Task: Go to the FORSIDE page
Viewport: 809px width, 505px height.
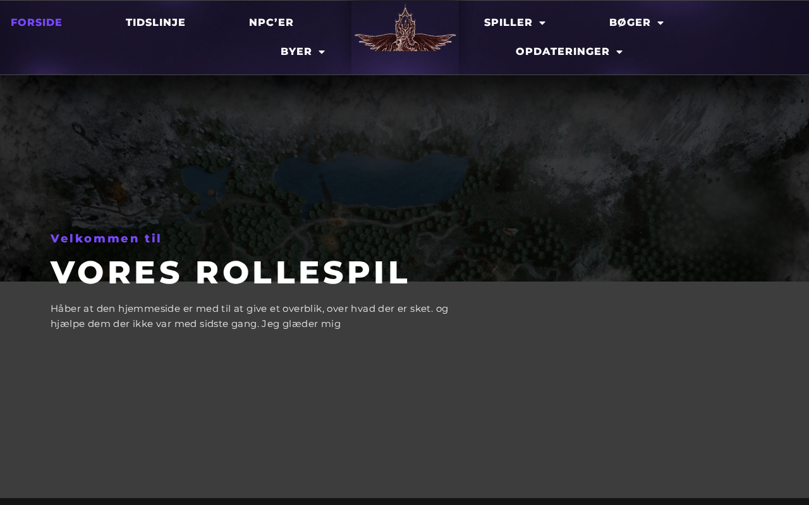Action: coord(37,23)
